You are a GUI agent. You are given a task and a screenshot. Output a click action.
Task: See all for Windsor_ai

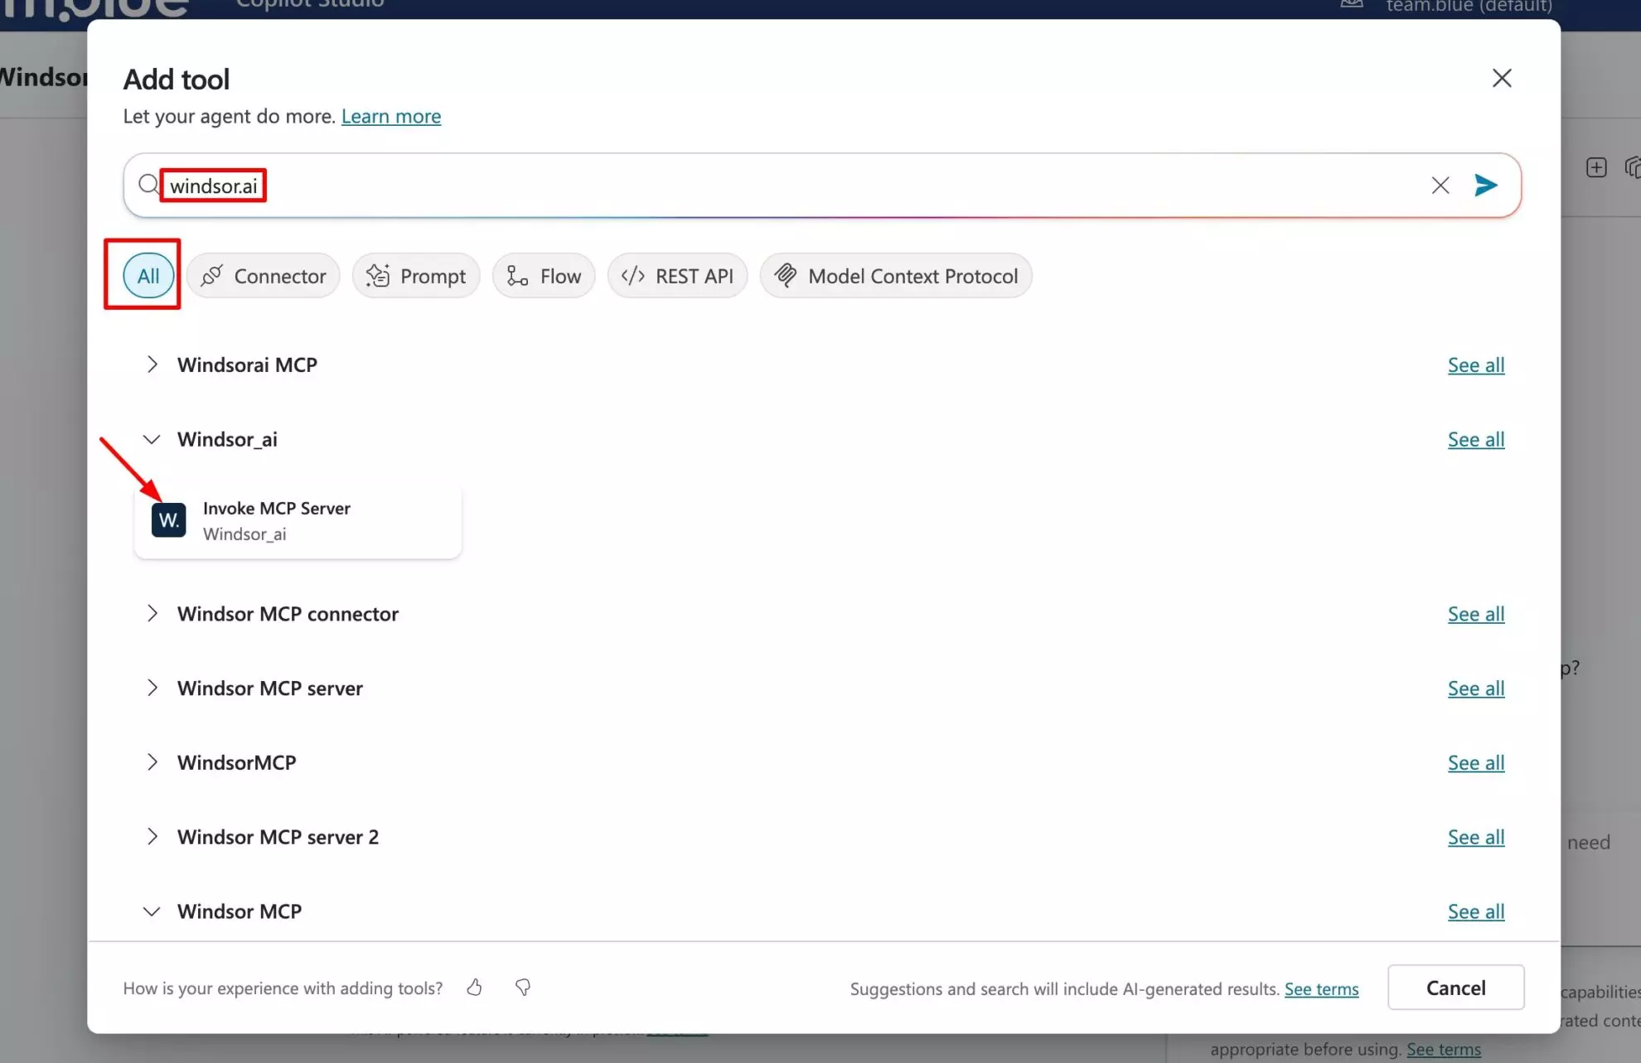coord(1475,440)
